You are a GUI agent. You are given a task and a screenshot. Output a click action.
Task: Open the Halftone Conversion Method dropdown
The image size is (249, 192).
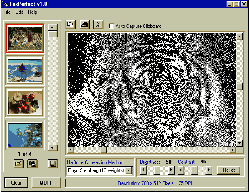tap(129, 171)
